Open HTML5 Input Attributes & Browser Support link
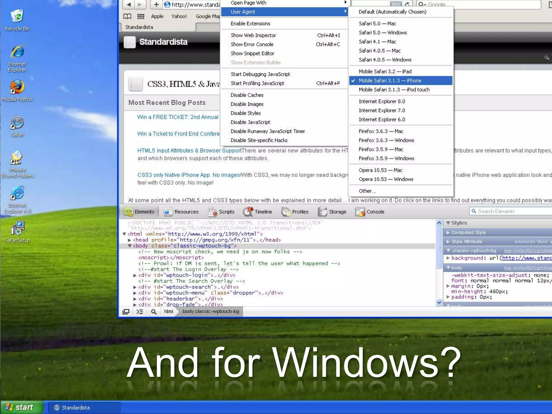The image size is (552, 414). (x=189, y=151)
